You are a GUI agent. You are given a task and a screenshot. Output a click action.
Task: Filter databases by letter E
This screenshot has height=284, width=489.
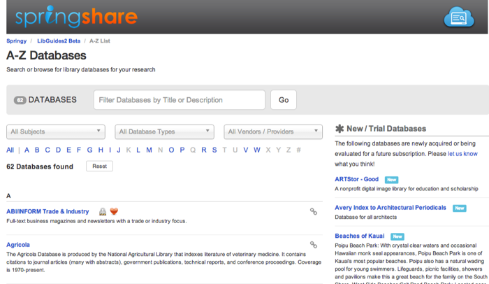pos(68,150)
